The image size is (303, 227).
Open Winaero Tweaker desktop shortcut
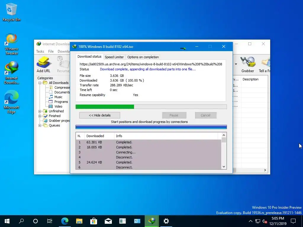pyautogui.click(x=12, y=44)
